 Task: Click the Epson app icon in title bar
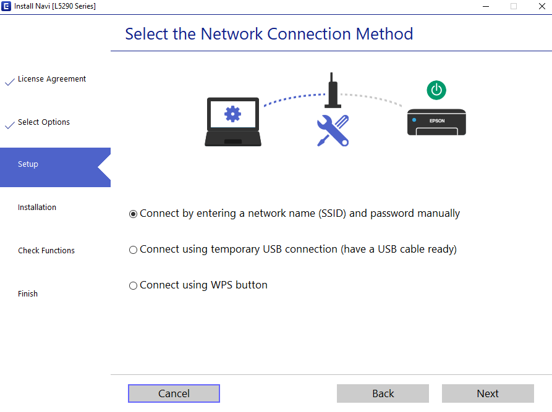coord(7,6)
